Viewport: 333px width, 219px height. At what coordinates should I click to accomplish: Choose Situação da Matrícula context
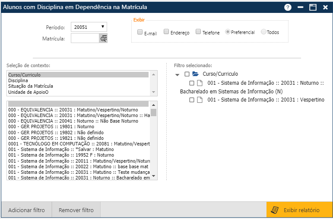30,86
